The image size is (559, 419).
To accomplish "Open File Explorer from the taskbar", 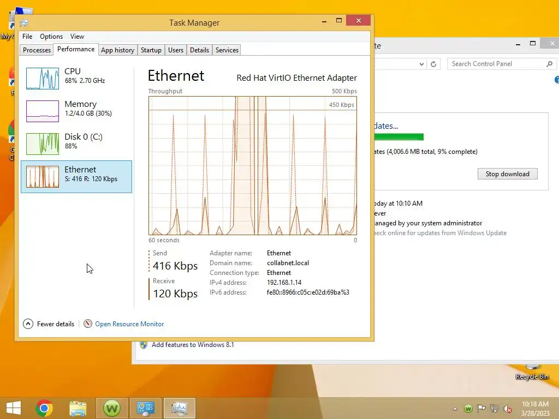I will tap(78, 408).
